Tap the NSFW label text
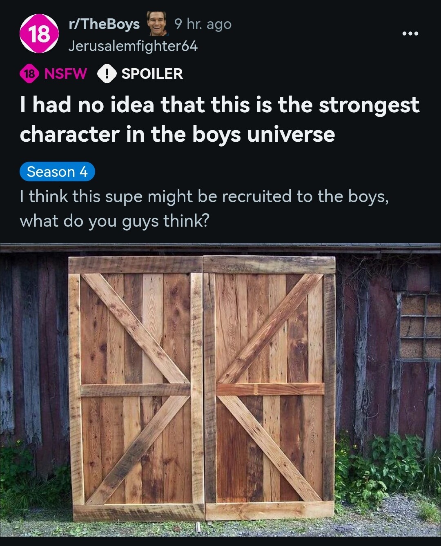The height and width of the screenshot is (546, 441). pyautogui.click(x=65, y=74)
